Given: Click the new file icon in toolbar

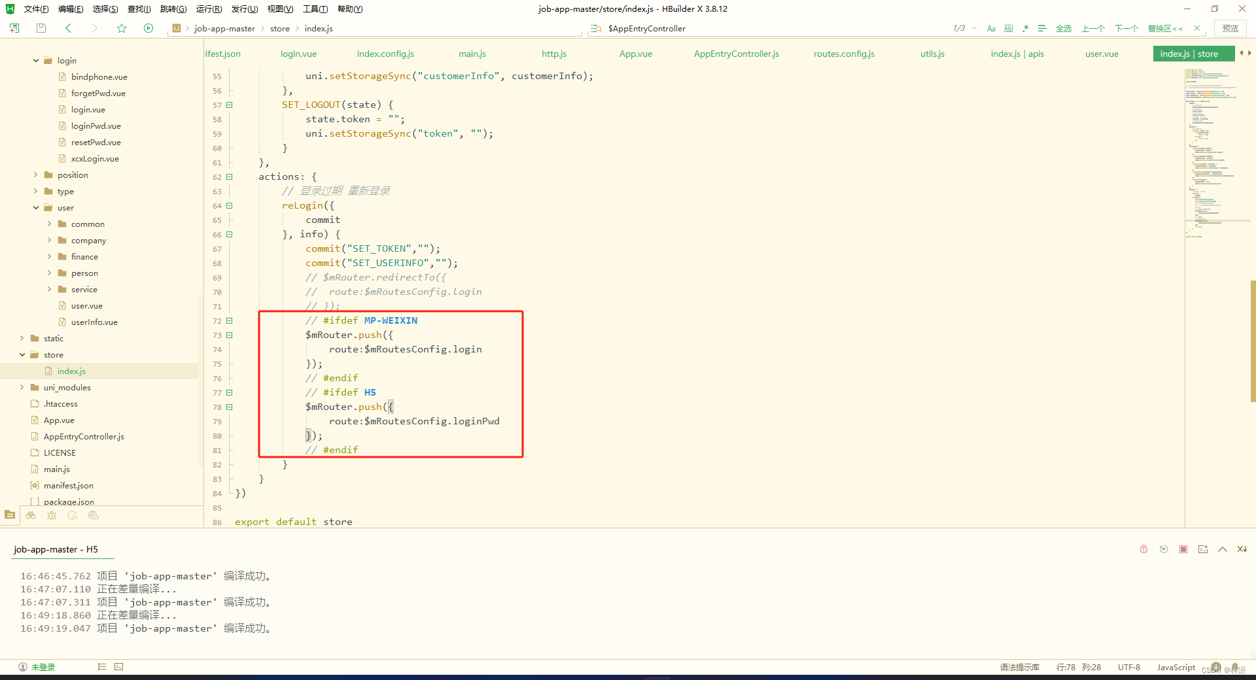Looking at the screenshot, I should point(14,28).
